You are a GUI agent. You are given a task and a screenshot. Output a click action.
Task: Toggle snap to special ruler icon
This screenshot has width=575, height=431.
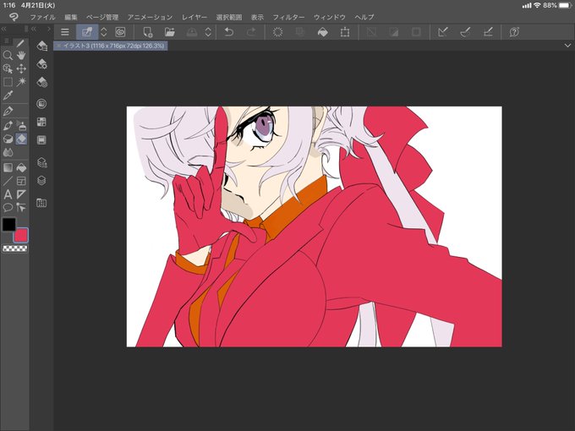(465, 32)
